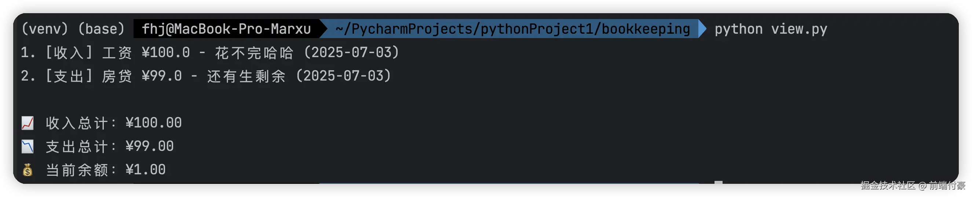This screenshot has height=197, width=972.
Task: Click the 还有生剩余 note text
Action: [246, 76]
